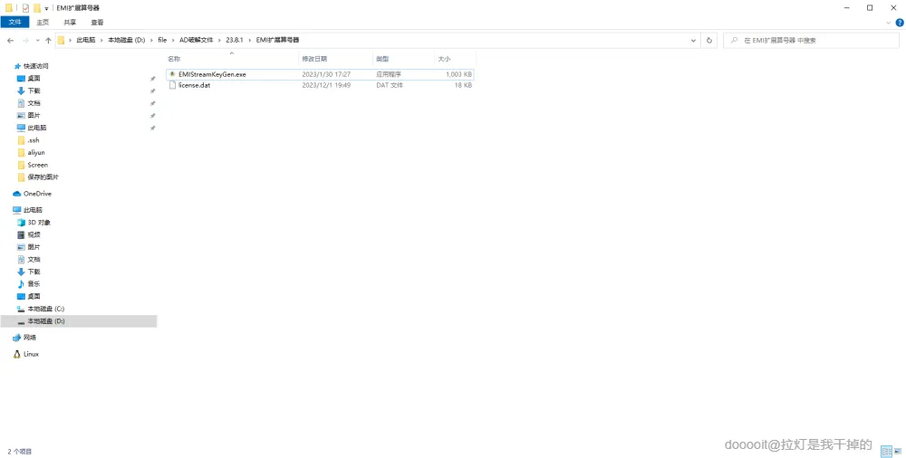Screen dimensions: 906x458
Task: Click the 2 个项目 status text
Action: [20, 452]
